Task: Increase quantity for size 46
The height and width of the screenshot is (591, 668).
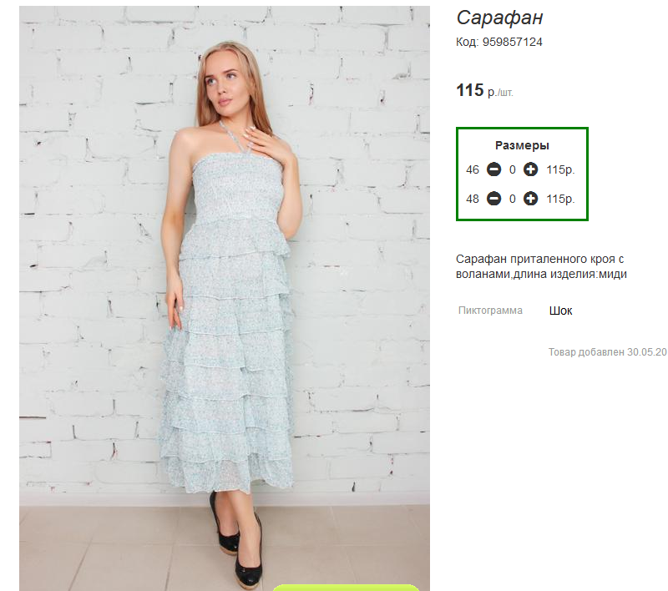Action: tap(530, 169)
